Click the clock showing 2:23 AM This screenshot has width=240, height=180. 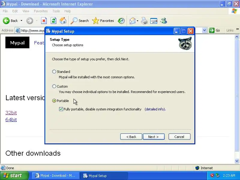pos(229,175)
